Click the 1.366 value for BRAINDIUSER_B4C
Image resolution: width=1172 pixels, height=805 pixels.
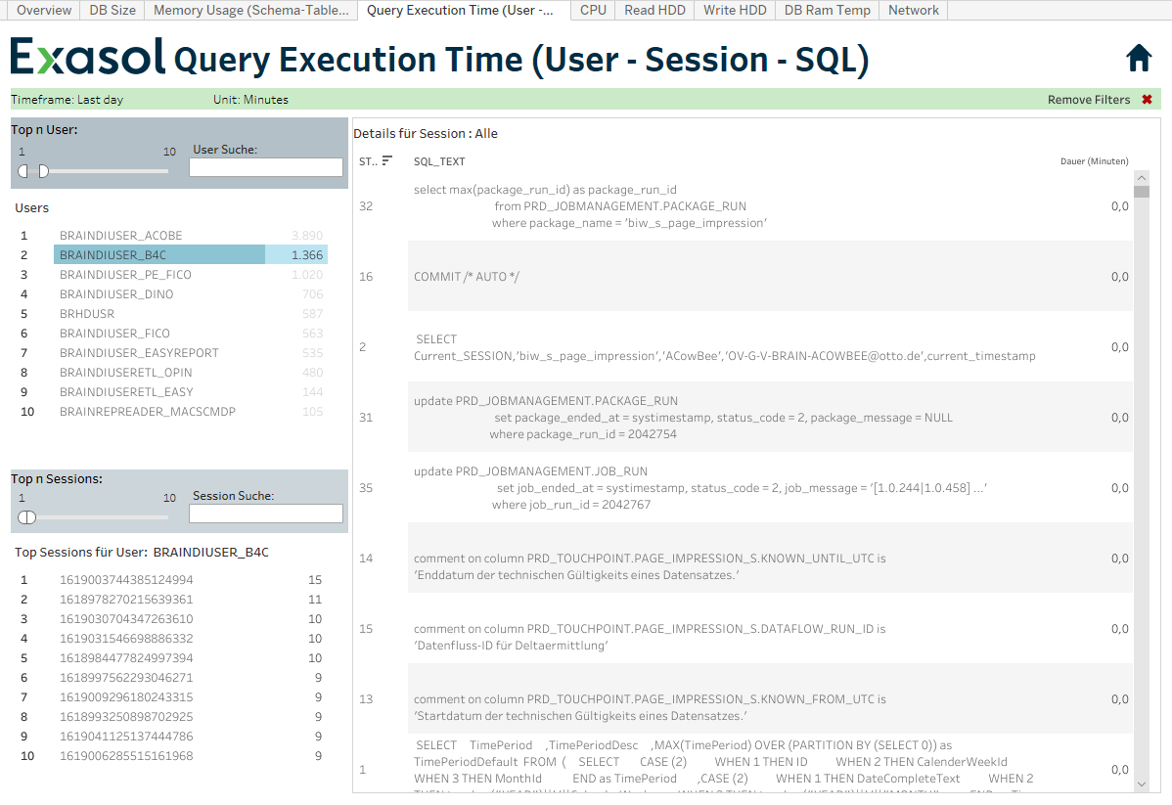tap(307, 255)
